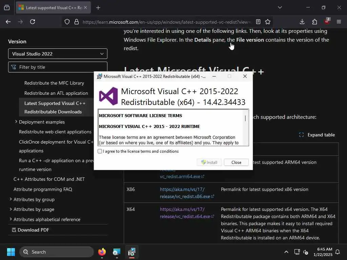347x260 pixels.
Task: Open the notifications bell icon
Action: [x=338, y=252]
